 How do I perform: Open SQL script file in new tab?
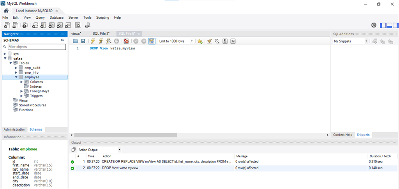point(16,25)
